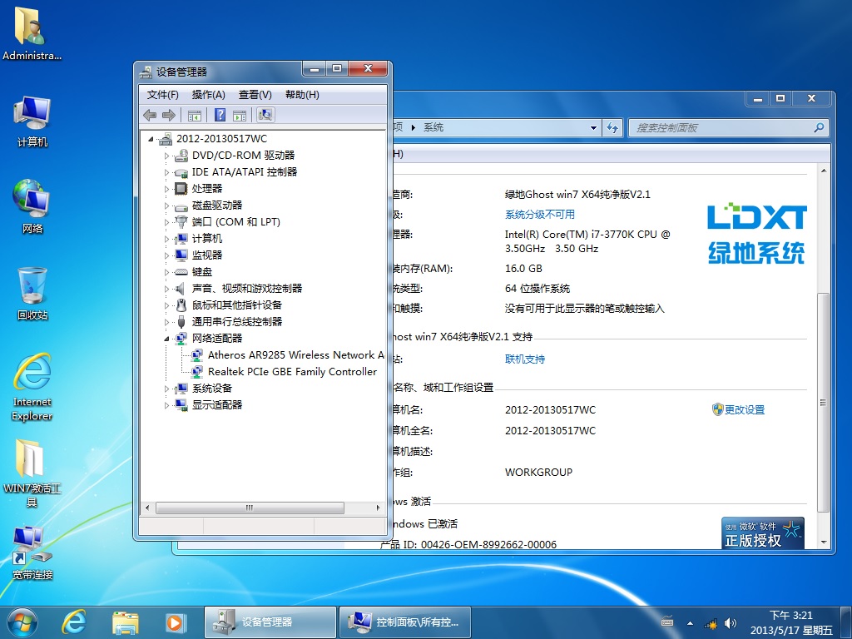Open the 帮助(H) menu
The width and height of the screenshot is (852, 639).
(x=302, y=95)
